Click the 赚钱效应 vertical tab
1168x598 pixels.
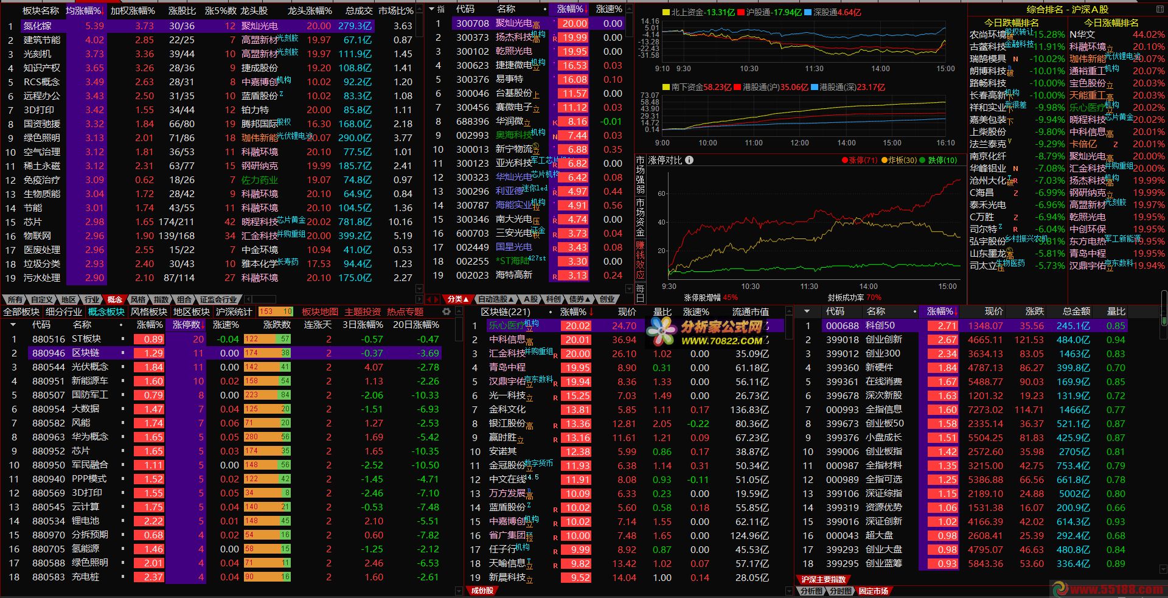(x=640, y=260)
